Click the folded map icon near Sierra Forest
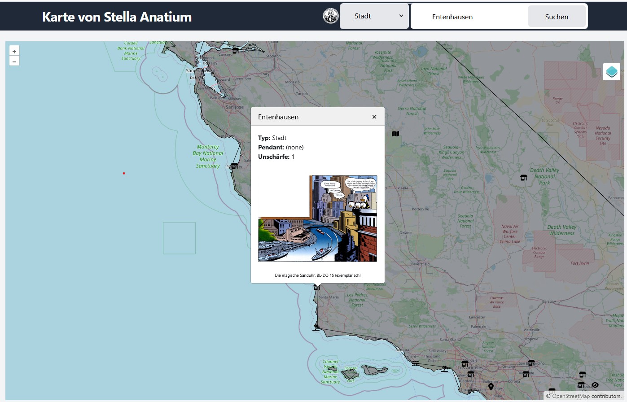The height and width of the screenshot is (402, 627). coord(395,134)
